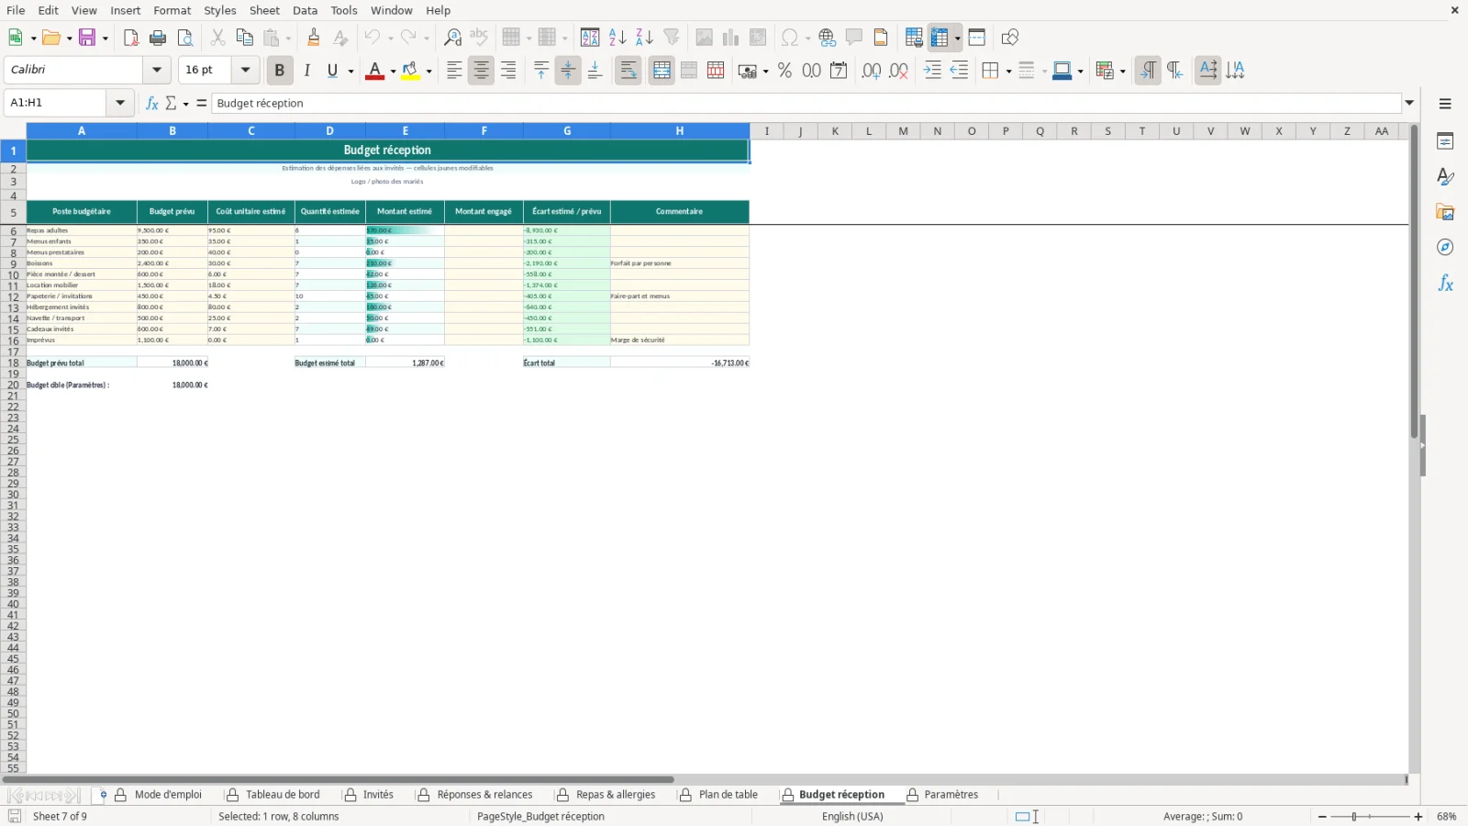The width and height of the screenshot is (1468, 826).
Task: Click column header H
Action: click(680, 131)
